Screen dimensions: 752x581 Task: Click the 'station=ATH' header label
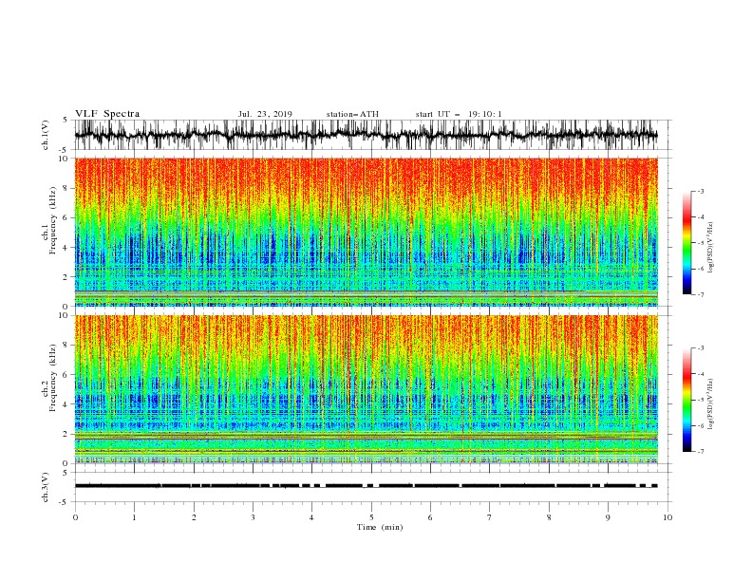coord(352,114)
